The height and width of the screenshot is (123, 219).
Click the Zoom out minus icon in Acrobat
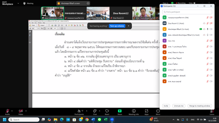coord(48,28)
